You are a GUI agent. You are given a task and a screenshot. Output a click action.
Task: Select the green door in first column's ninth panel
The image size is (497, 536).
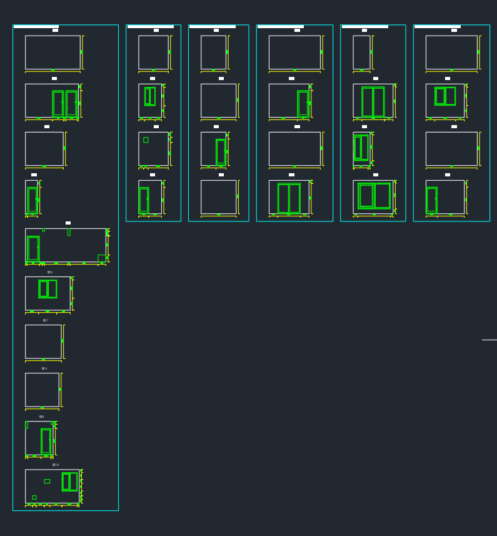[46, 441]
